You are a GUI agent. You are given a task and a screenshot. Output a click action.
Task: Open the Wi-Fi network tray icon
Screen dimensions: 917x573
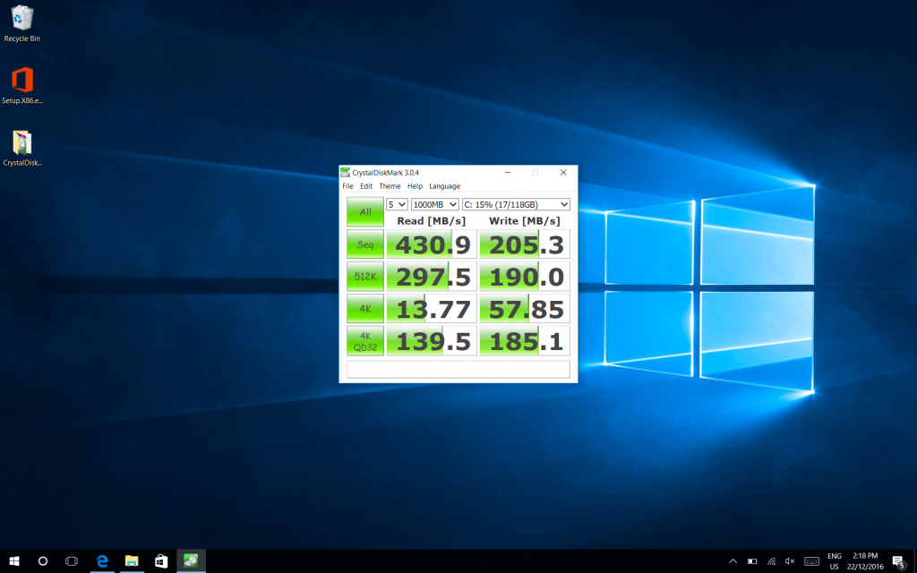pos(771,561)
